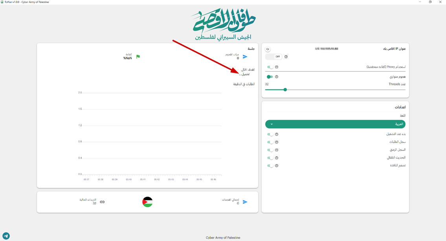This screenshot has height=241, width=446.
Task: Click the عدد Threads label
Action: (x=397, y=84)
